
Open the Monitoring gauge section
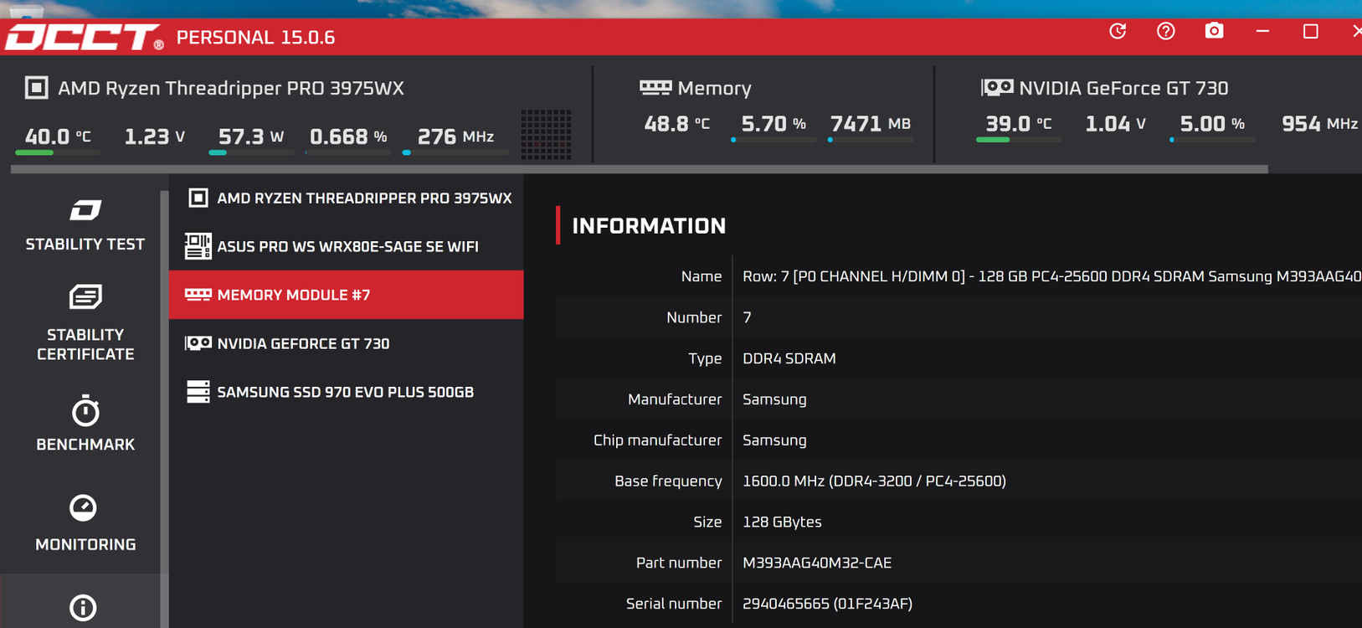click(x=85, y=522)
